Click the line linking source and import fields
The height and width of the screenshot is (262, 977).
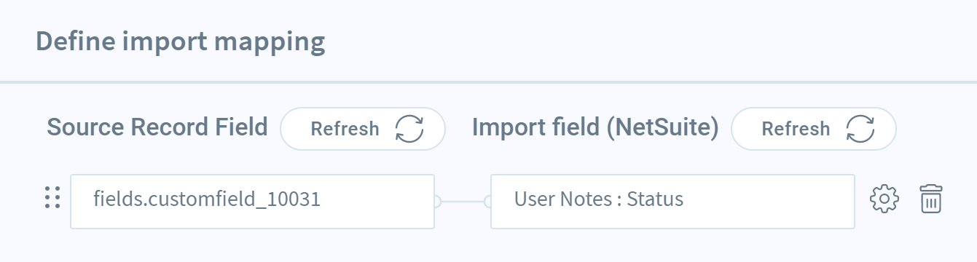(x=463, y=202)
